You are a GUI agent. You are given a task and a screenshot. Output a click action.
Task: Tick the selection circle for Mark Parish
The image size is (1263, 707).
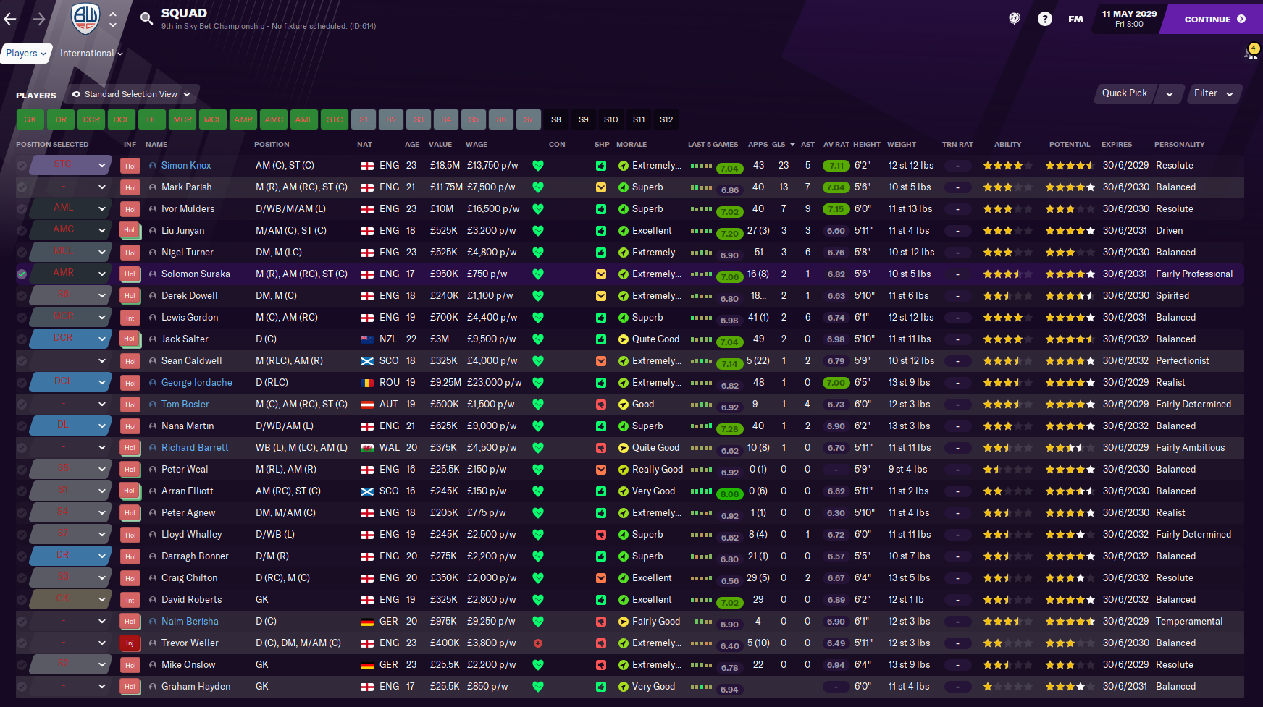(22, 187)
